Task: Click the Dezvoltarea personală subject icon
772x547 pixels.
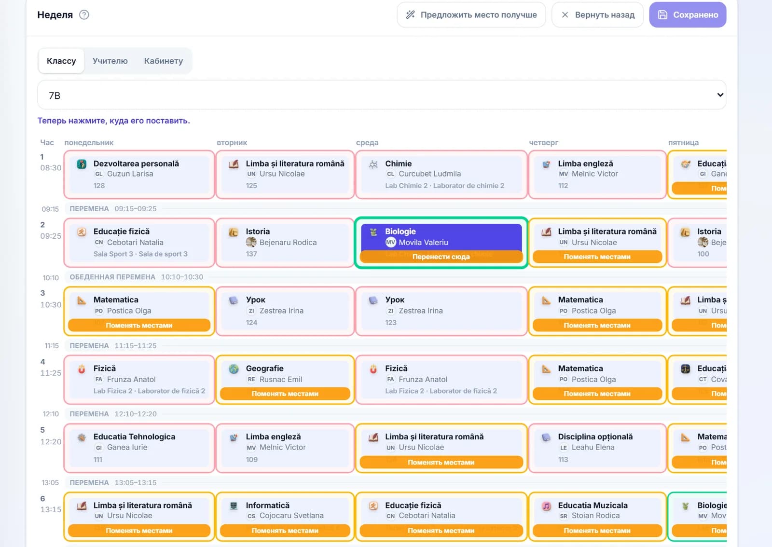Action: click(82, 164)
